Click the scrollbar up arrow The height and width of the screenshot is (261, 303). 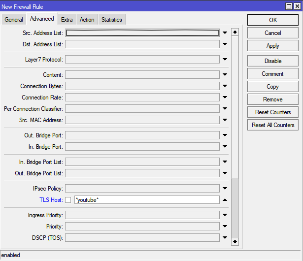coord(235,32)
